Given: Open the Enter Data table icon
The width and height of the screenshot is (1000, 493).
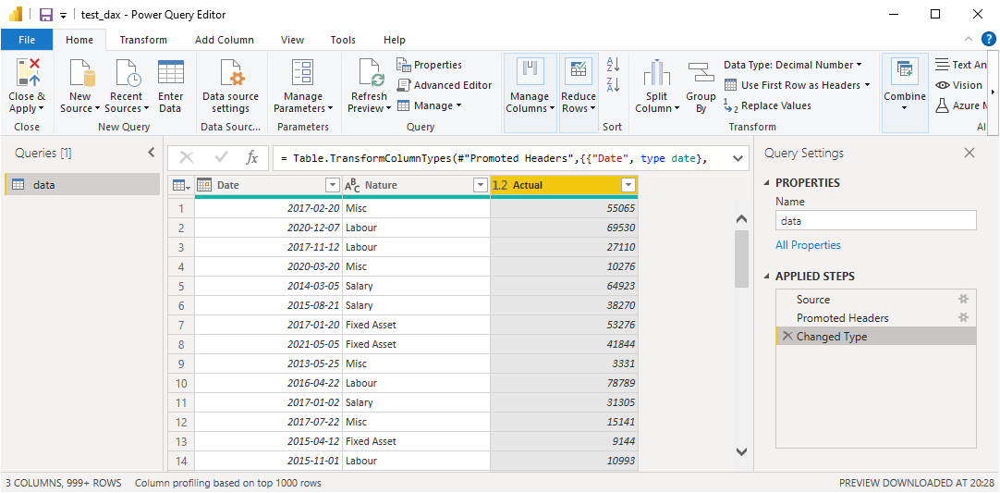Looking at the screenshot, I should point(170,73).
